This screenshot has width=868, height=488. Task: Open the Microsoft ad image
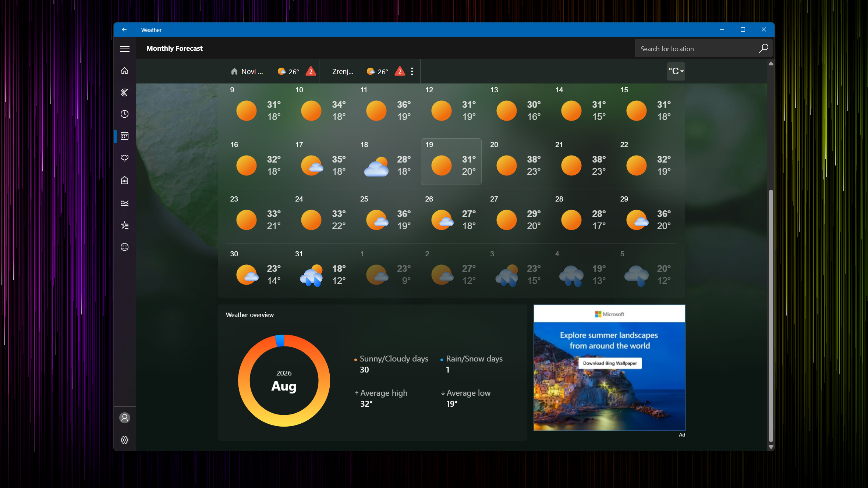pyautogui.click(x=609, y=368)
